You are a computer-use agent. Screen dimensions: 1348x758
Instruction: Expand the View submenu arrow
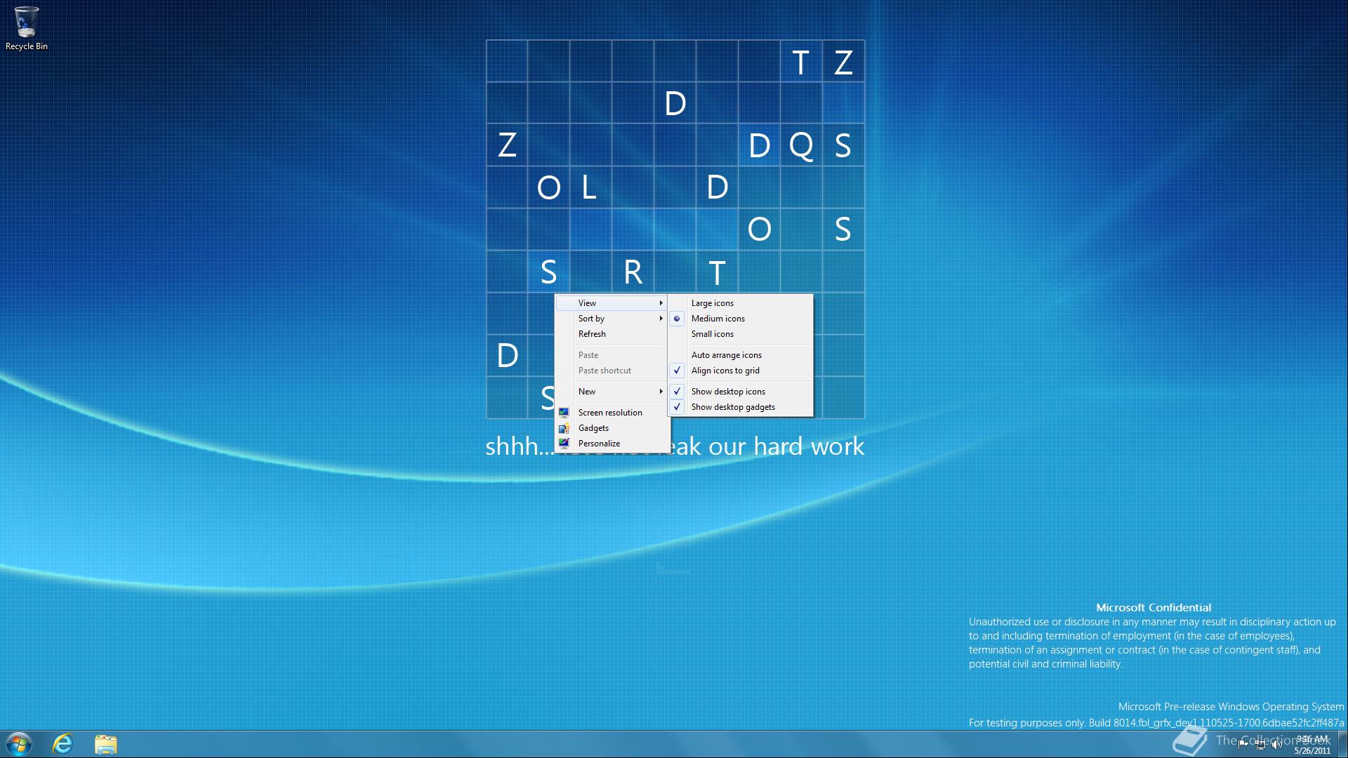(x=661, y=303)
